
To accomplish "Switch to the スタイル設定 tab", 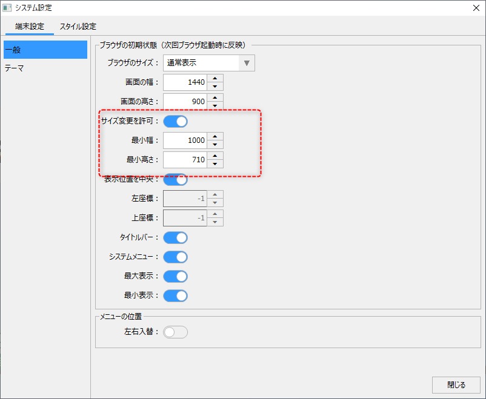I will click(78, 27).
